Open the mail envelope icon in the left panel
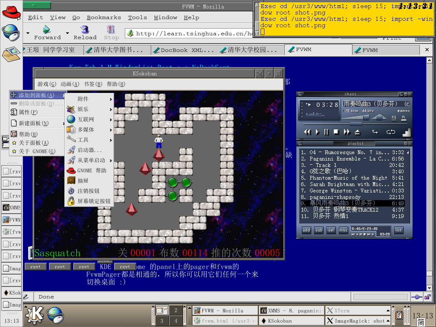This screenshot has height=327, width=436. (x=11, y=54)
